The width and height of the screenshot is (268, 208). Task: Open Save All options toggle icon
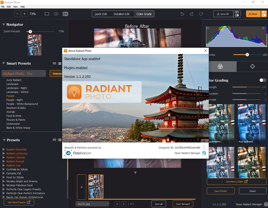coord(237,14)
